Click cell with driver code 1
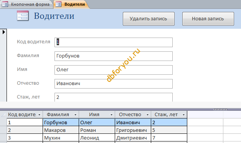Image resolution: width=241 pixels, height=143 pixels. coord(25,122)
